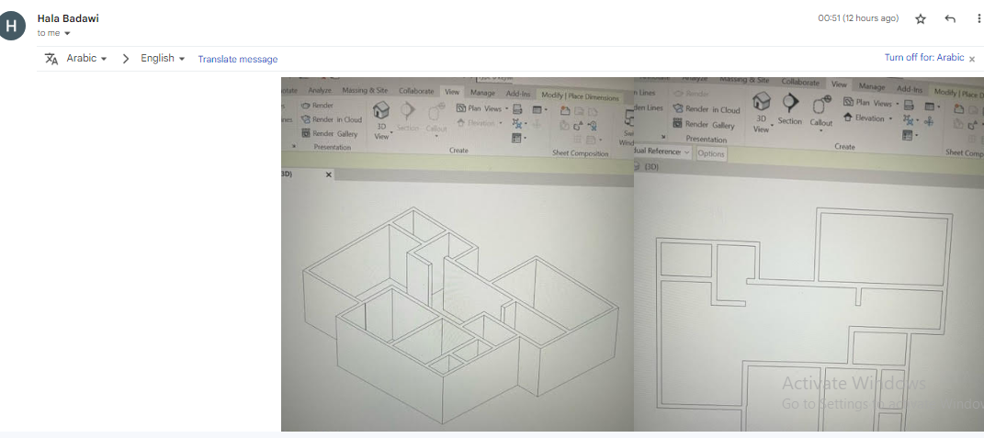Star this email from Hala Badawi

[921, 19]
